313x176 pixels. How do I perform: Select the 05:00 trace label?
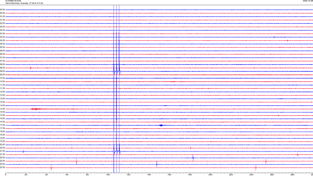click(2, 44)
